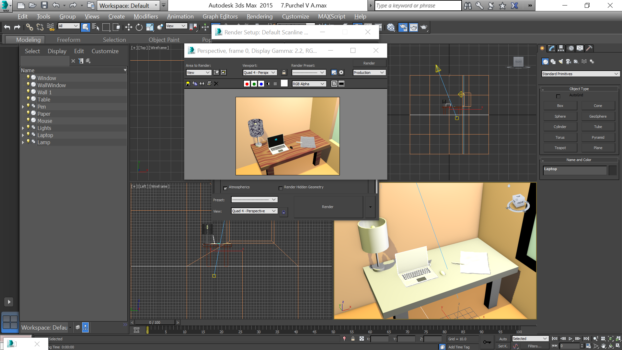Image resolution: width=622 pixels, height=350 pixels.
Task: Click the Auto key button
Action: (x=503, y=339)
